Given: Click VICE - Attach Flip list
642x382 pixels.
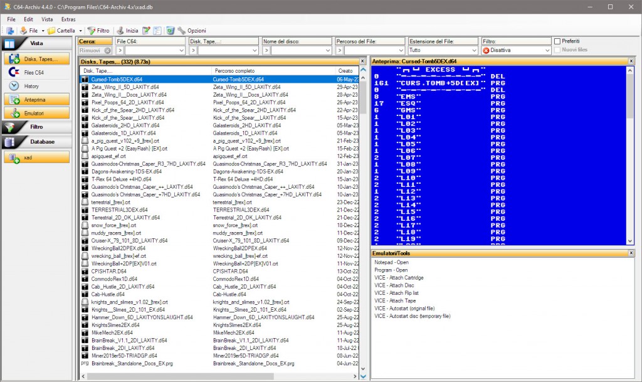Looking at the screenshot, I should click(396, 293).
